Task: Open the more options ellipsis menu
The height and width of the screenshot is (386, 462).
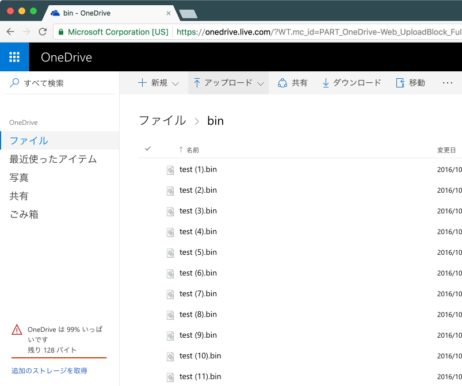Action: (x=448, y=83)
